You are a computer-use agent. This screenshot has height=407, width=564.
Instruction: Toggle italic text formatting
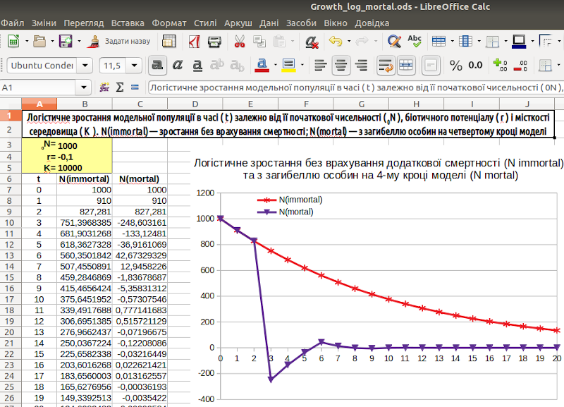(178, 65)
